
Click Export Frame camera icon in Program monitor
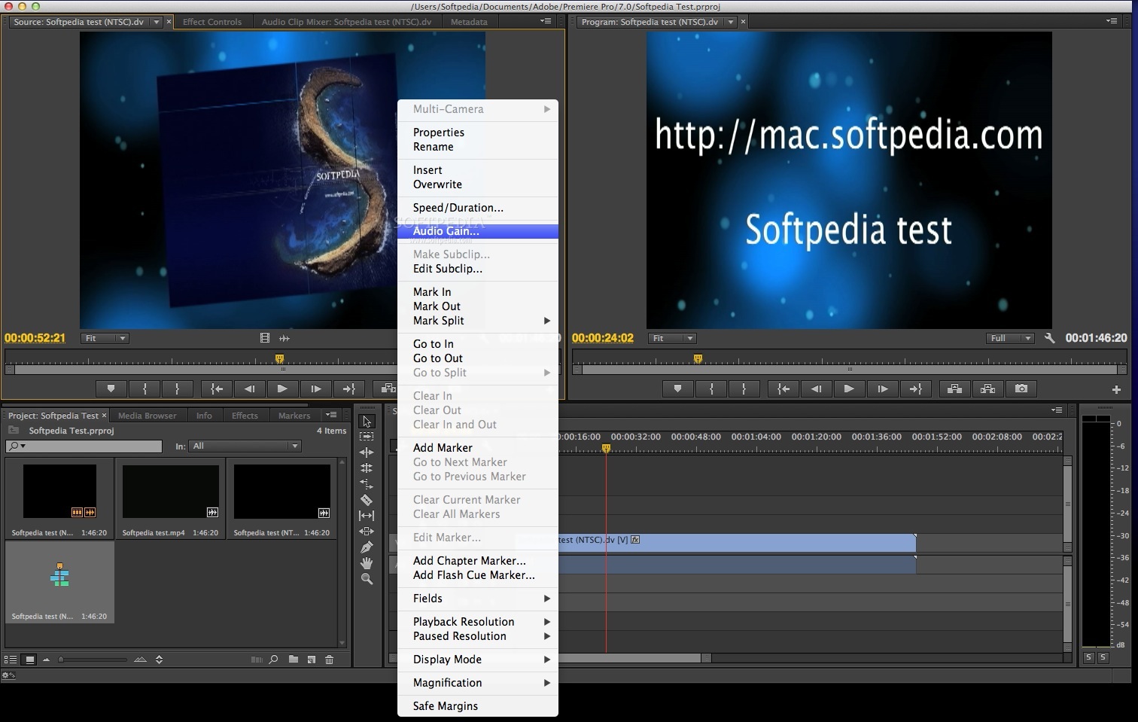coord(1021,389)
